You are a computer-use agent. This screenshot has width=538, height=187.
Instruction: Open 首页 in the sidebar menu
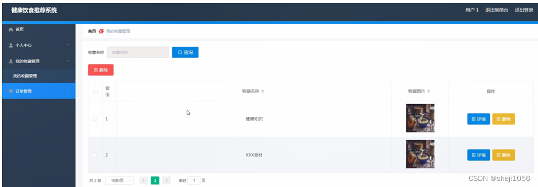[39, 29]
